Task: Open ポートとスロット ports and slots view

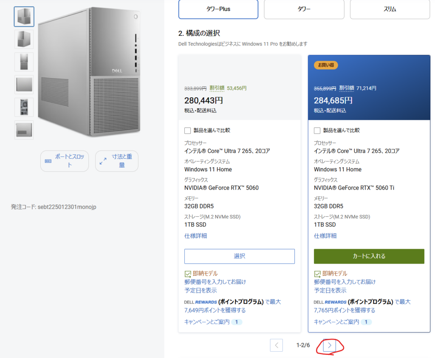Action: click(65, 161)
